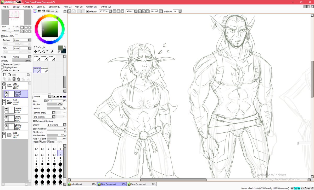Viewport: 314px width, 190px height.
Task: Click the foreground color swatch
Action: tap(60, 48)
